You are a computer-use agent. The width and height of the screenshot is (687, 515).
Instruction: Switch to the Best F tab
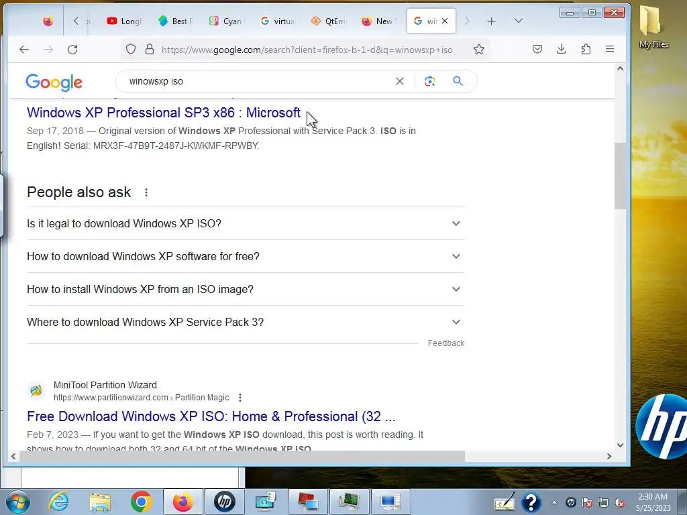(176, 21)
